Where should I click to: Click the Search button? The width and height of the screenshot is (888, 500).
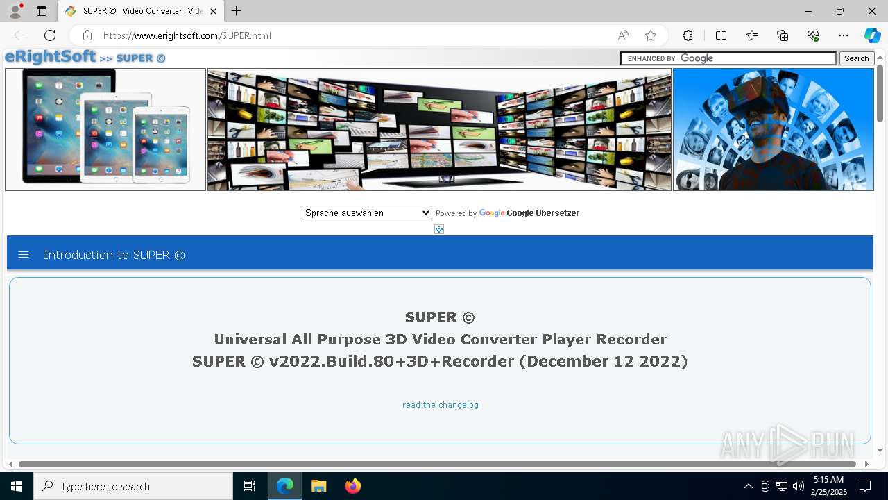click(x=856, y=58)
